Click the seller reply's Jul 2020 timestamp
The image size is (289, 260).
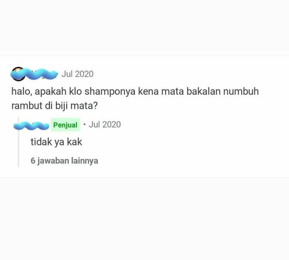105,124
